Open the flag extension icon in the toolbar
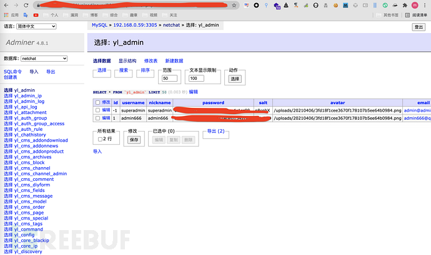Screen dimensions: 431x255 coord(246,5)
